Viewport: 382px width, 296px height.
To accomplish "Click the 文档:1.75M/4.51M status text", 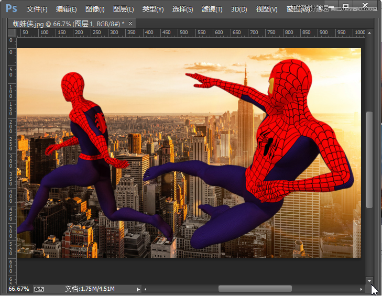I will tap(90, 289).
